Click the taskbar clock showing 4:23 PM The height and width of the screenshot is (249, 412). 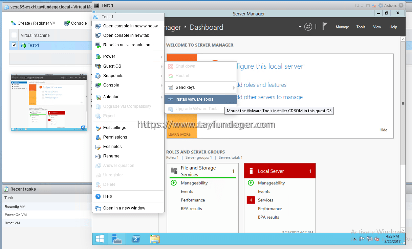tap(393, 239)
